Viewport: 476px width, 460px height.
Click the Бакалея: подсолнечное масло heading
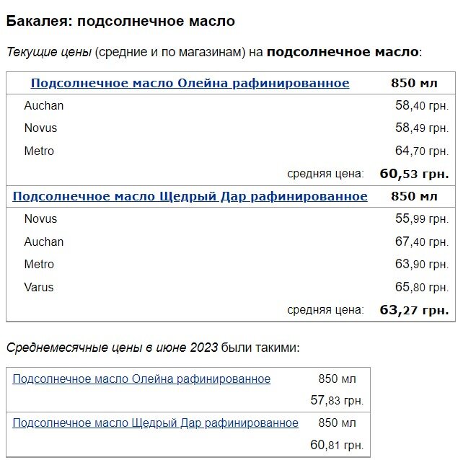point(120,21)
